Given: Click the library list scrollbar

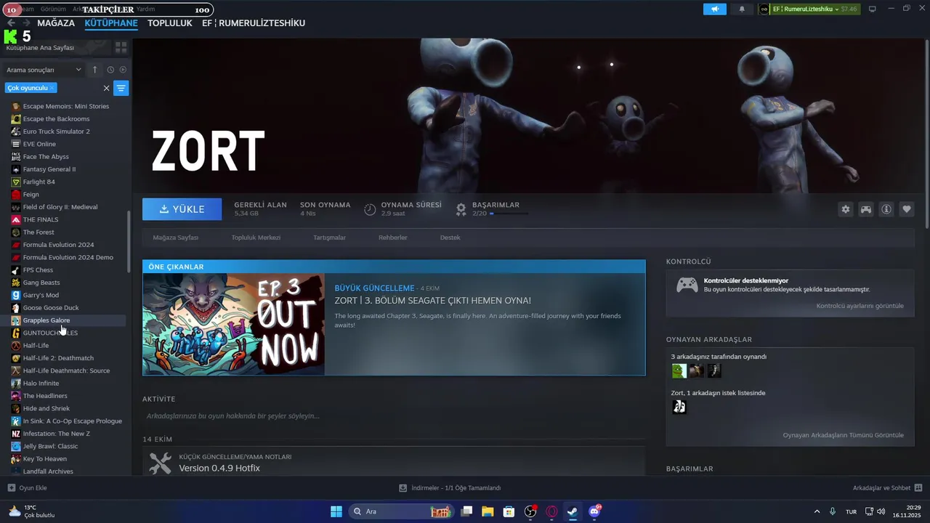Looking at the screenshot, I should click(129, 241).
